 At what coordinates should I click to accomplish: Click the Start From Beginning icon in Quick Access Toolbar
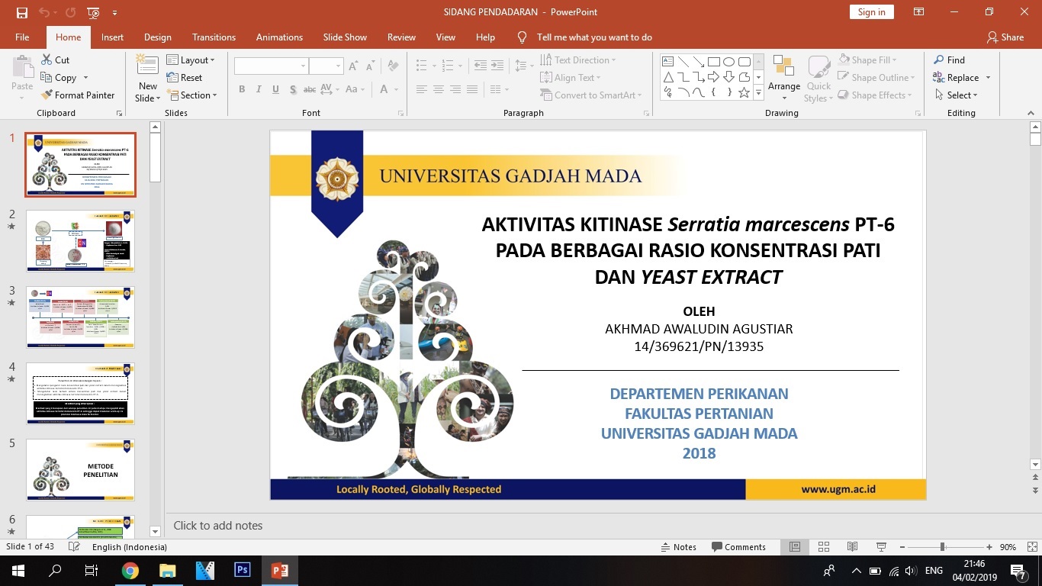point(93,12)
